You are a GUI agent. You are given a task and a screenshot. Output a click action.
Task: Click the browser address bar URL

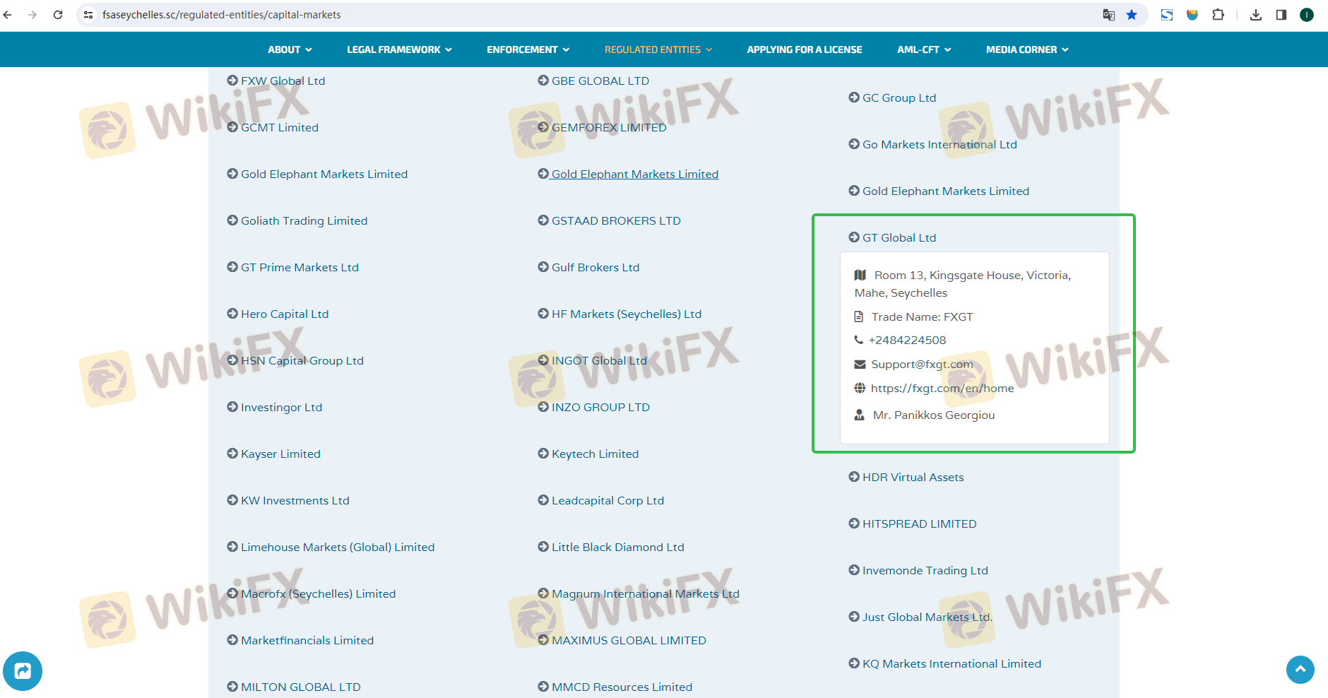pos(221,15)
